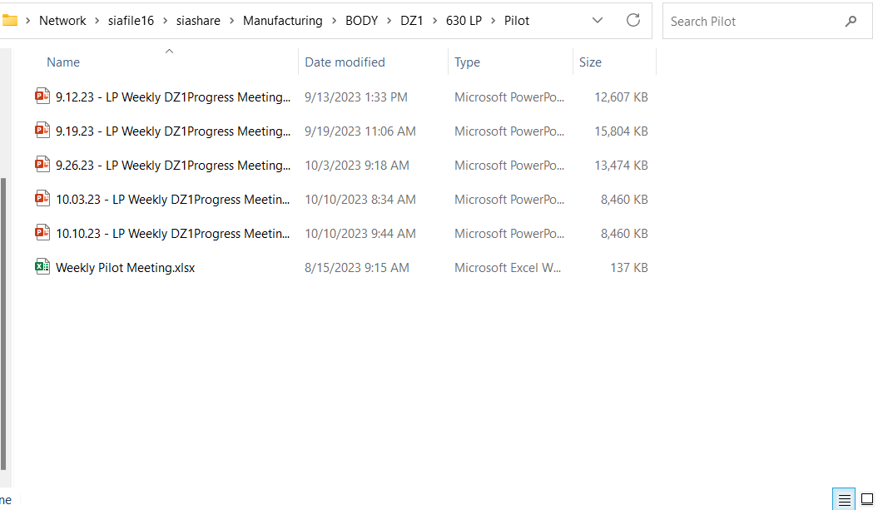
Task: Click PowerPoint icon of 9.12.23 file
Action: 42,97
